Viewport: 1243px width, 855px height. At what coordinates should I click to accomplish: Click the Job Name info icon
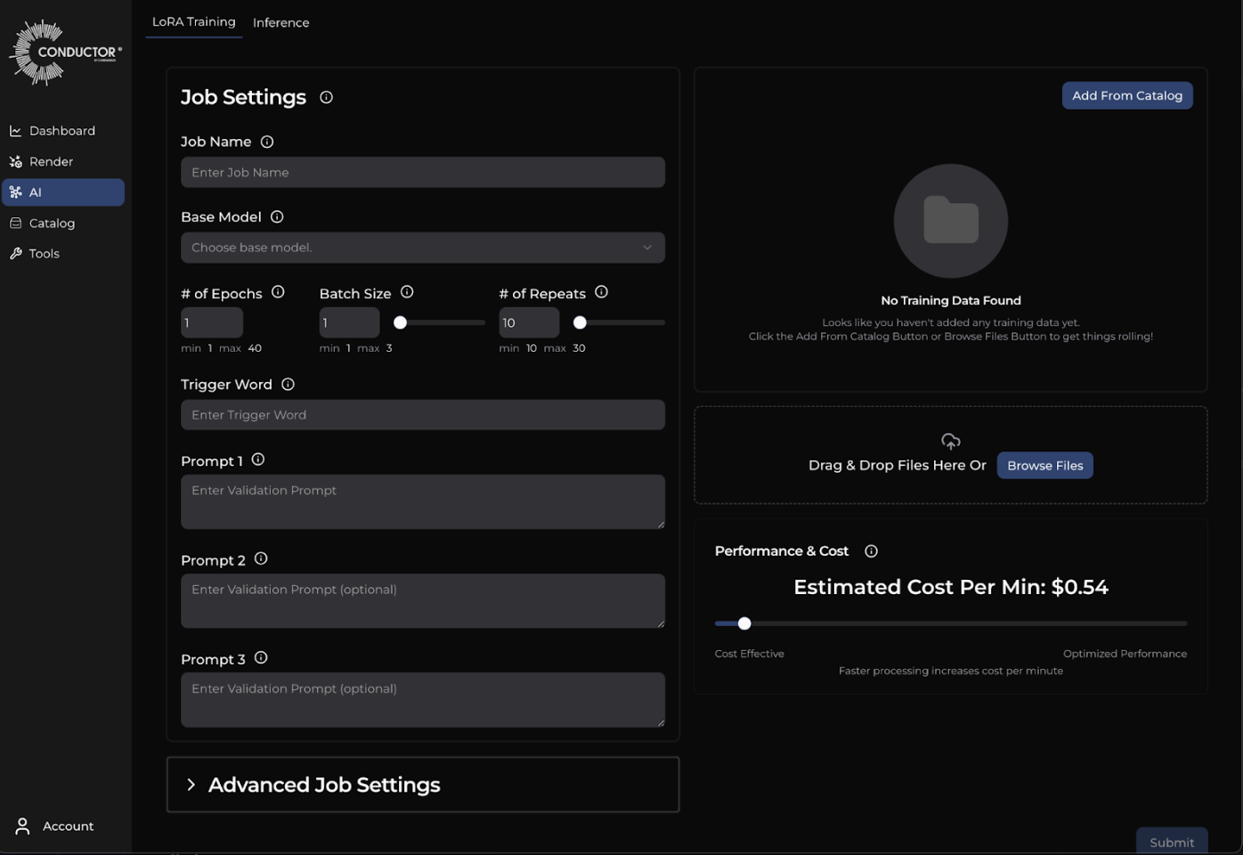267,142
